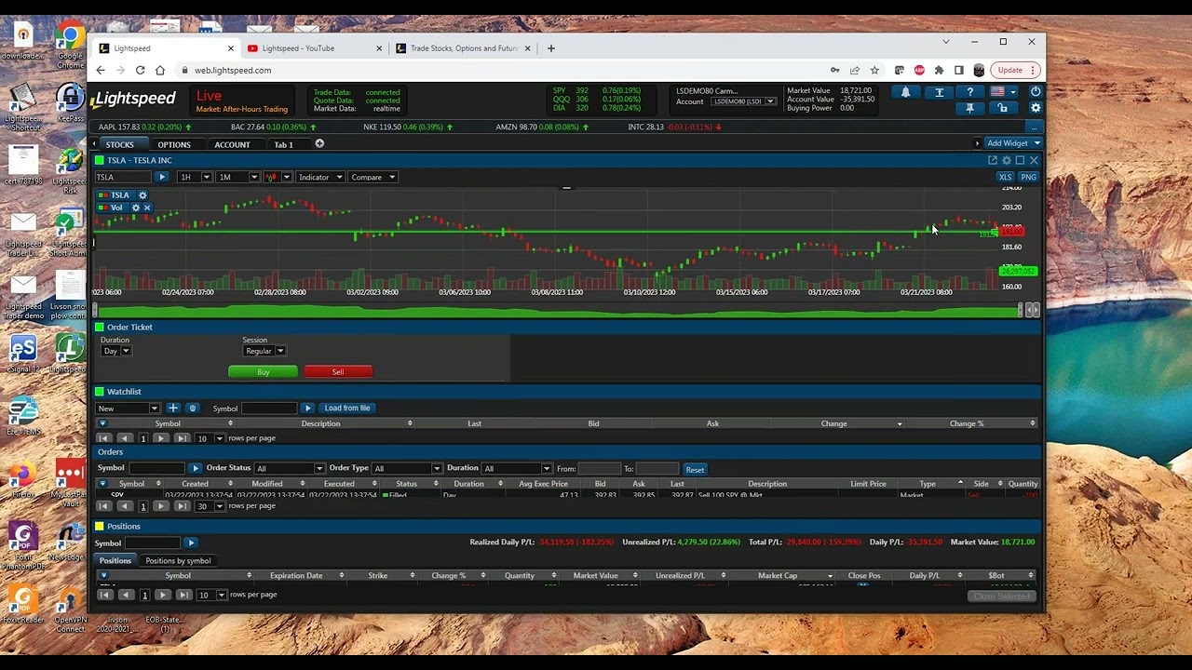This screenshot has width=1192, height=670.
Task: Open the Order Type All dropdown
Action: (407, 469)
